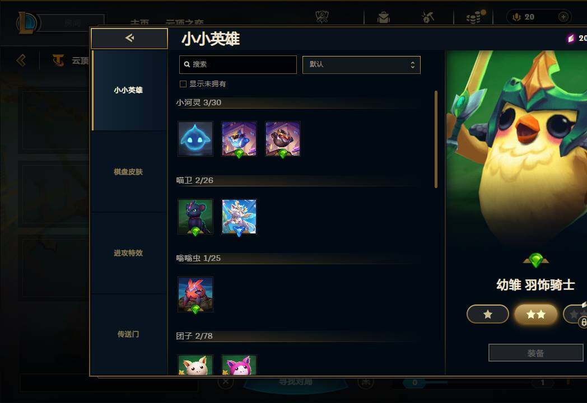Select the two-star tier option
The width and height of the screenshot is (587, 403).
pyautogui.click(x=535, y=315)
